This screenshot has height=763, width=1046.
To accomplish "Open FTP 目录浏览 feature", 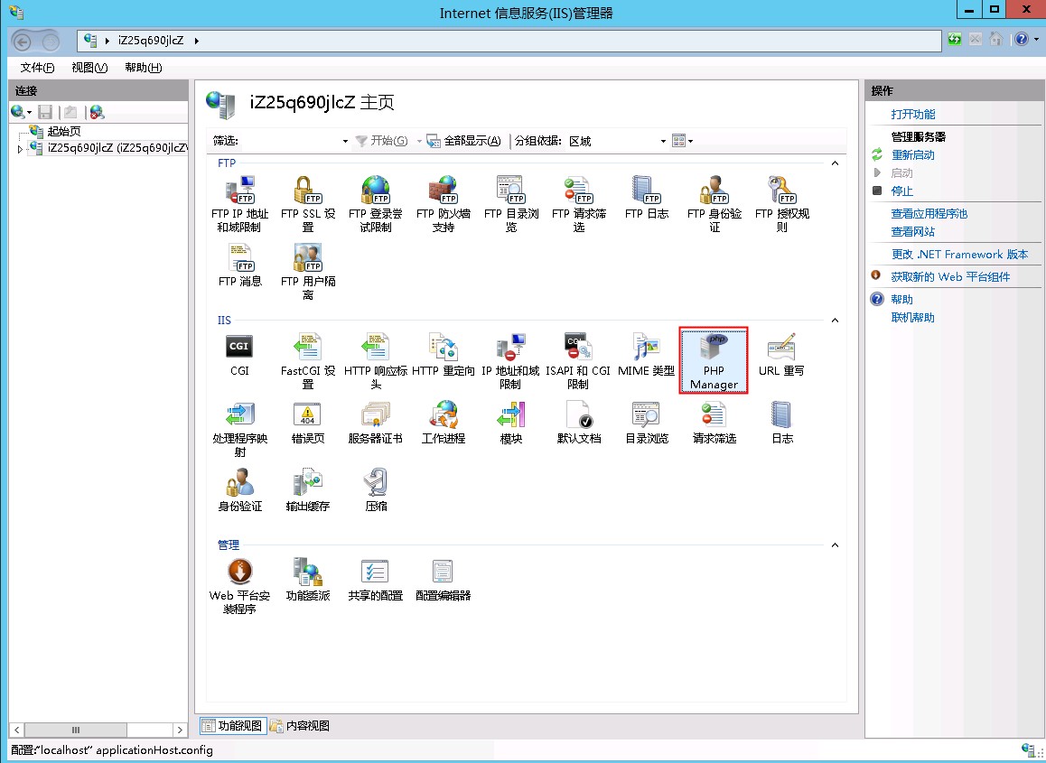I will (x=511, y=204).
